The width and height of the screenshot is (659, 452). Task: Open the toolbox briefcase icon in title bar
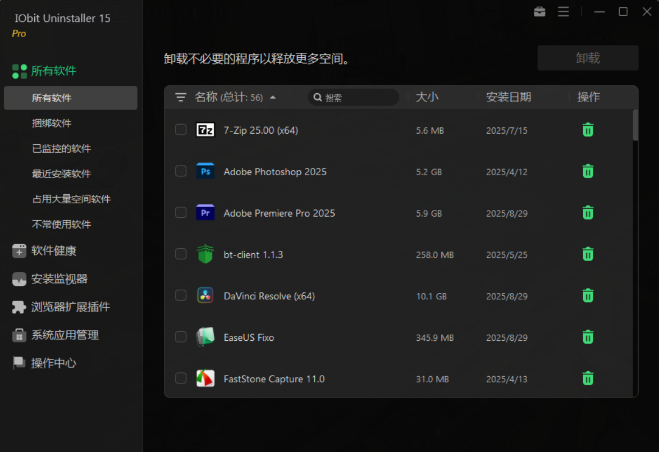click(x=539, y=12)
